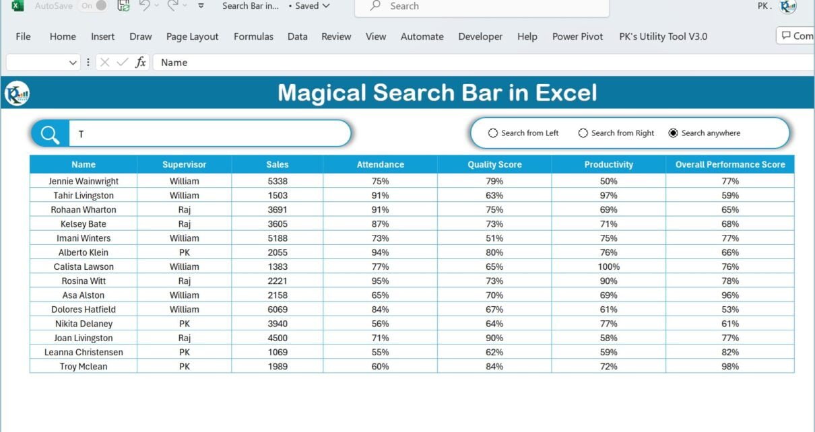Open the Customize Quick Access Toolbar dropdown
Image resolution: width=815 pixels, height=432 pixels.
[x=201, y=6]
